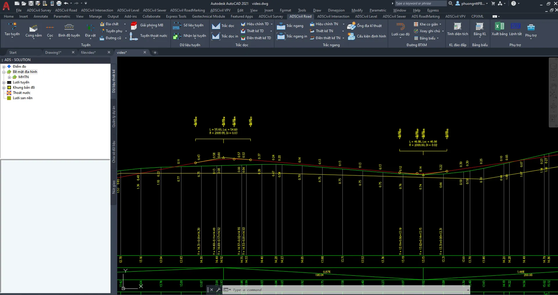This screenshot has height=295, width=558.
Task: Click the Open folder icon in quick access toolbar
Action: 24,3
